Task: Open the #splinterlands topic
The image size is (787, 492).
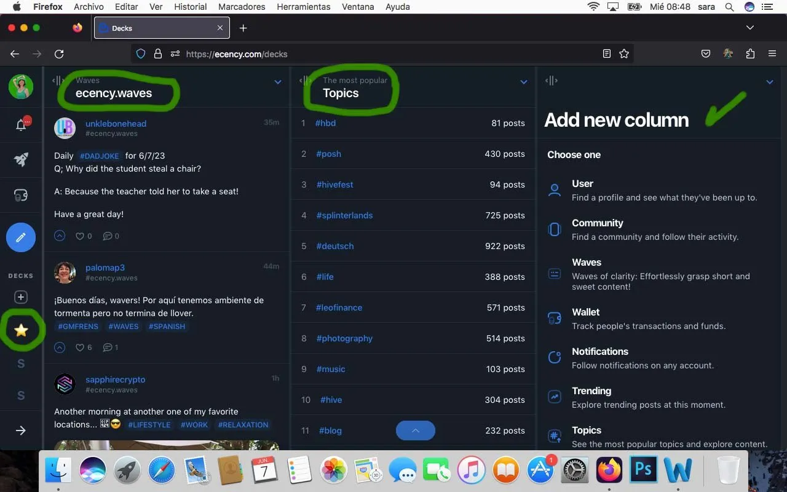Action: 344,215
